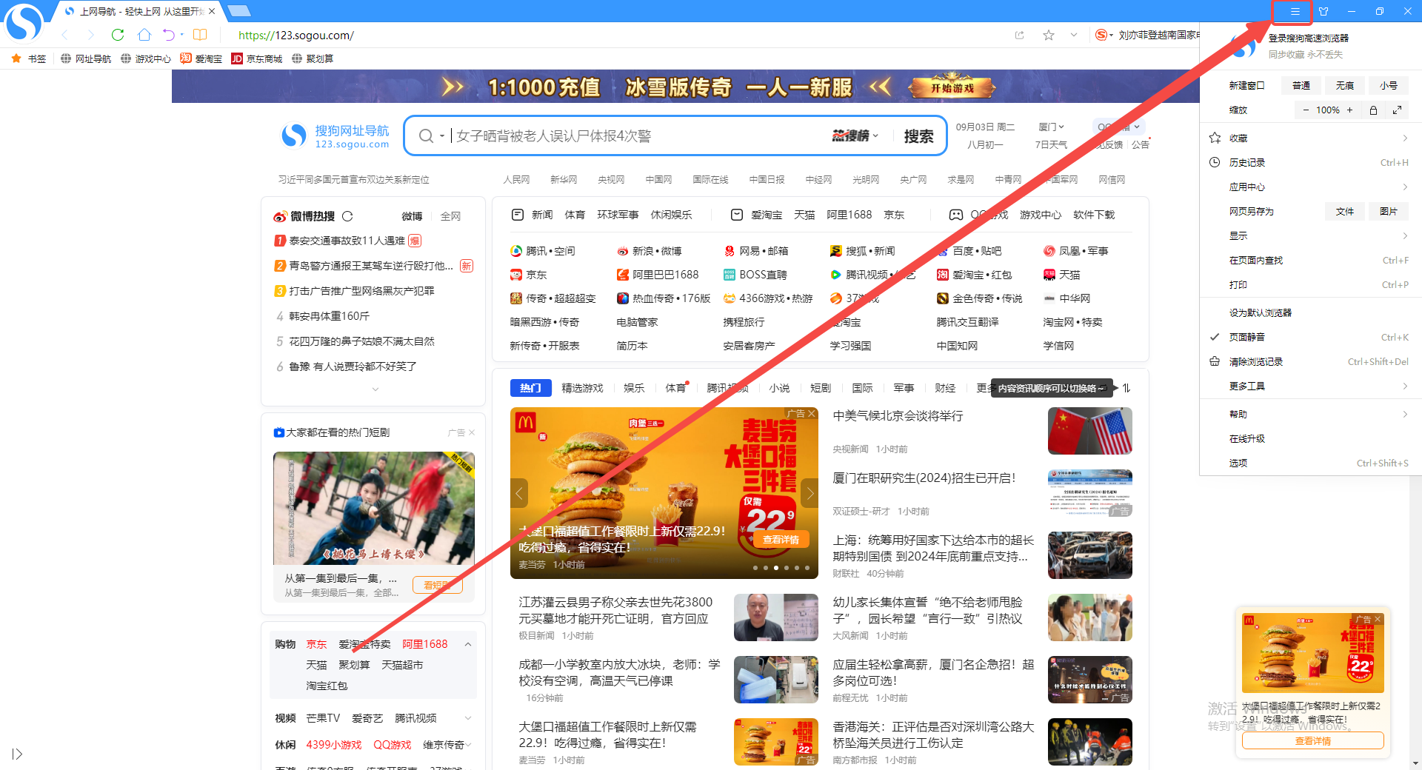Choose 清除浏览记录 menu entry
The height and width of the screenshot is (770, 1422).
(x=1309, y=361)
